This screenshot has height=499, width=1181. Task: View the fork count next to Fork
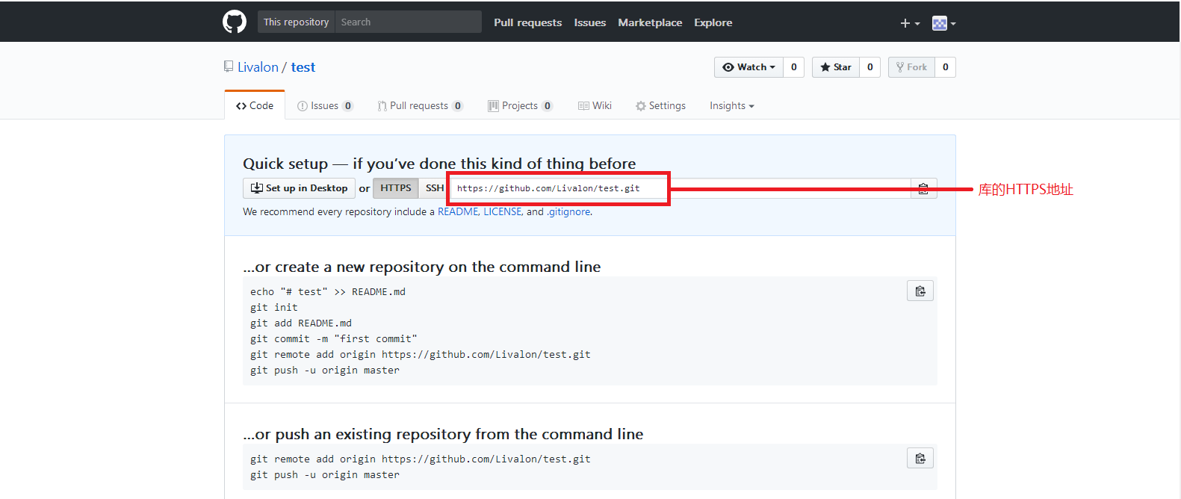[x=946, y=67]
